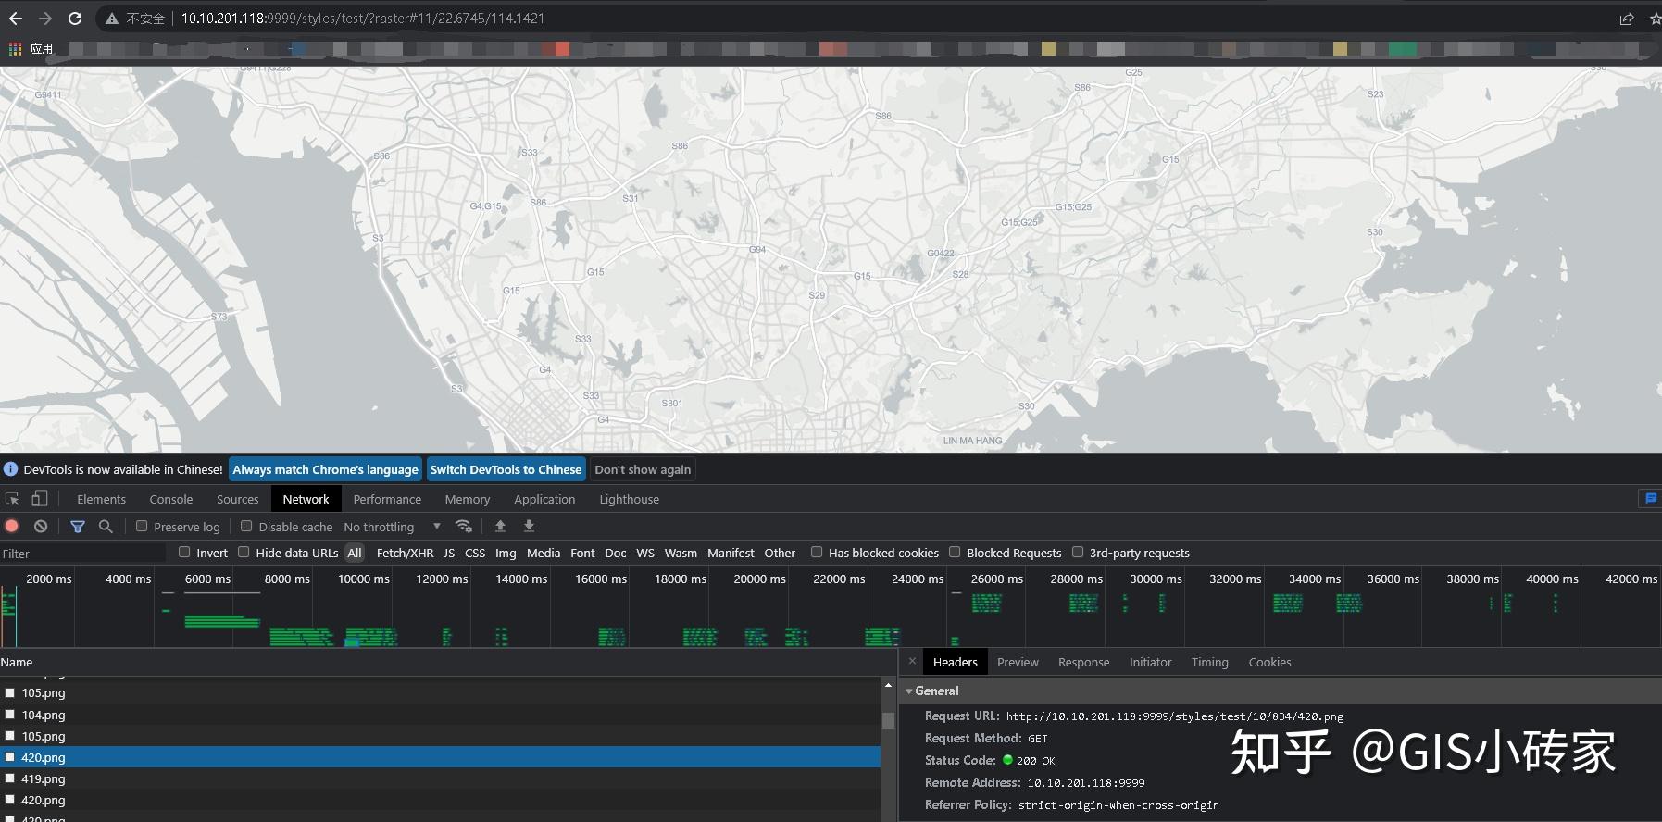Filter requests by Fetch/XHR
This screenshot has width=1662, height=822.
[405, 553]
